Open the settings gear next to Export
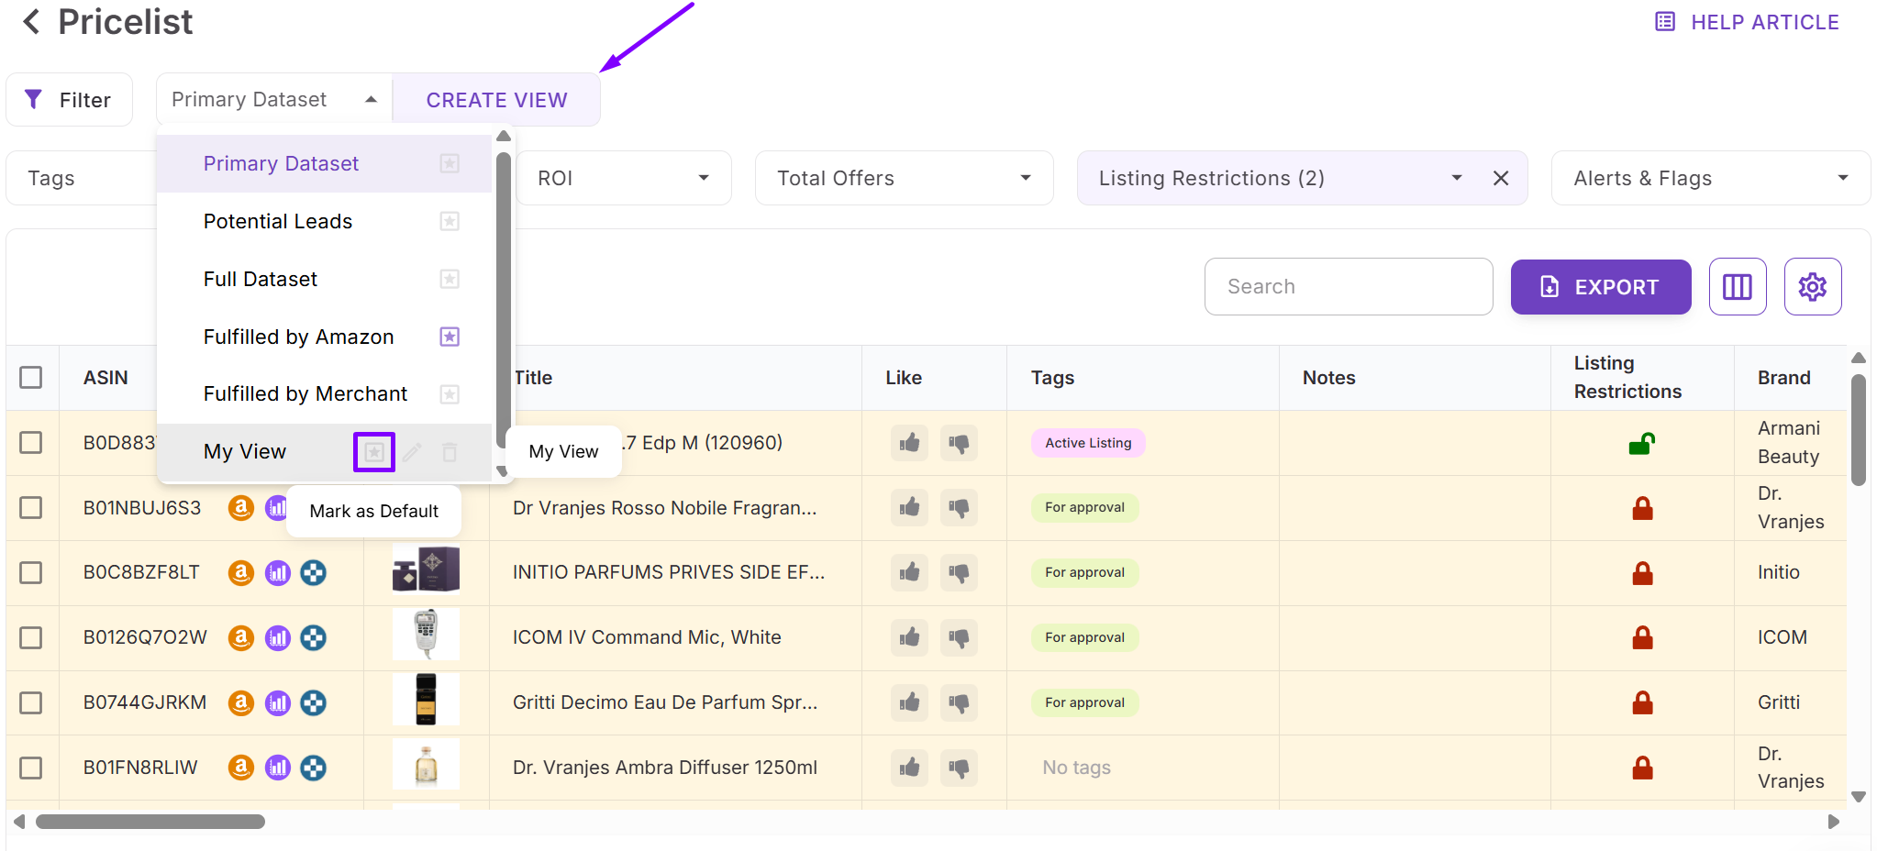This screenshot has height=851, width=1877. (1812, 287)
